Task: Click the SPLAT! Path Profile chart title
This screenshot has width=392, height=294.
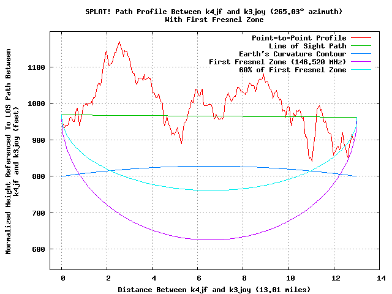Action: coord(214,12)
